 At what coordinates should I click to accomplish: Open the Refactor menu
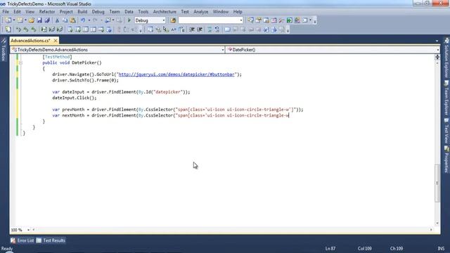[47, 12]
